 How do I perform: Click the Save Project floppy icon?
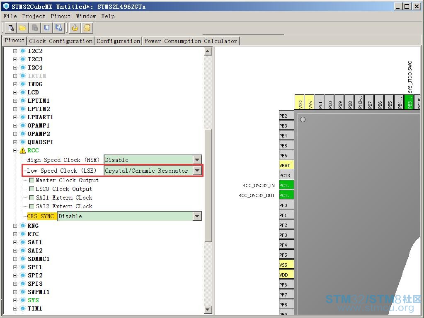47,28
